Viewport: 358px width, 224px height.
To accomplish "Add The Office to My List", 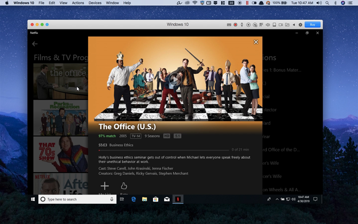I will [x=105, y=186].
